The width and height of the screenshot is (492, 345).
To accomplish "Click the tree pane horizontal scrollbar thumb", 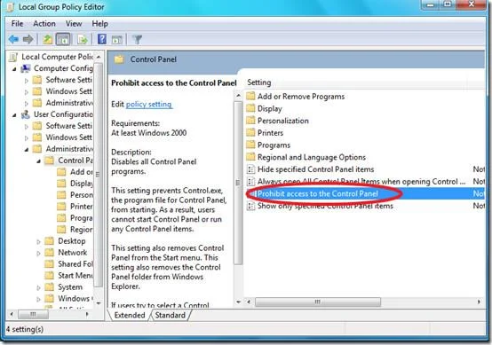I will [x=33, y=314].
